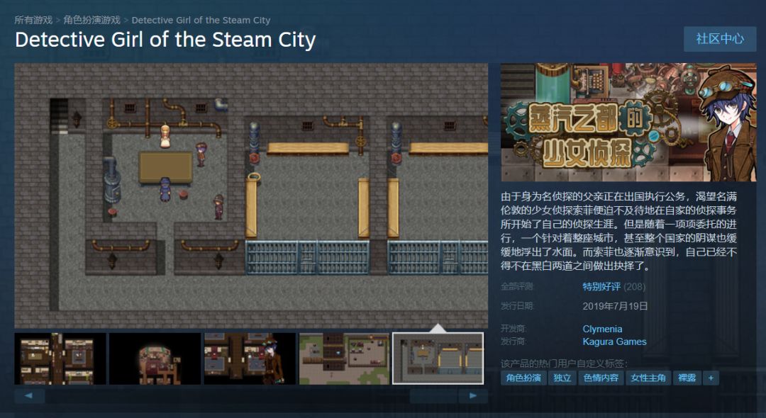The height and width of the screenshot is (418, 766).
Task: Select the second dark room thumbnail
Action: (x=155, y=358)
